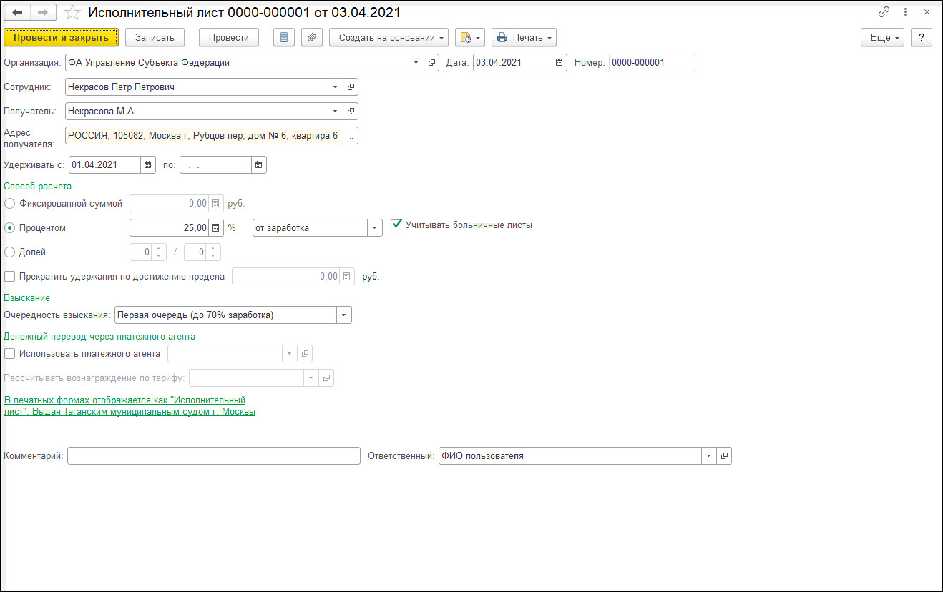The width and height of the screenshot is (943, 592).
Task: Expand the Получатель dropdown list
Action: point(336,111)
